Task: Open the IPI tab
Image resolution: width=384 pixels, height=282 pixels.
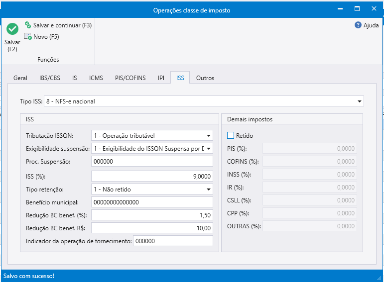Action: [161, 78]
